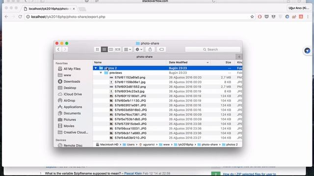The width and height of the screenshot is (314, 176).
Task: Click the Chrome back arrow
Action: coord(6,17)
